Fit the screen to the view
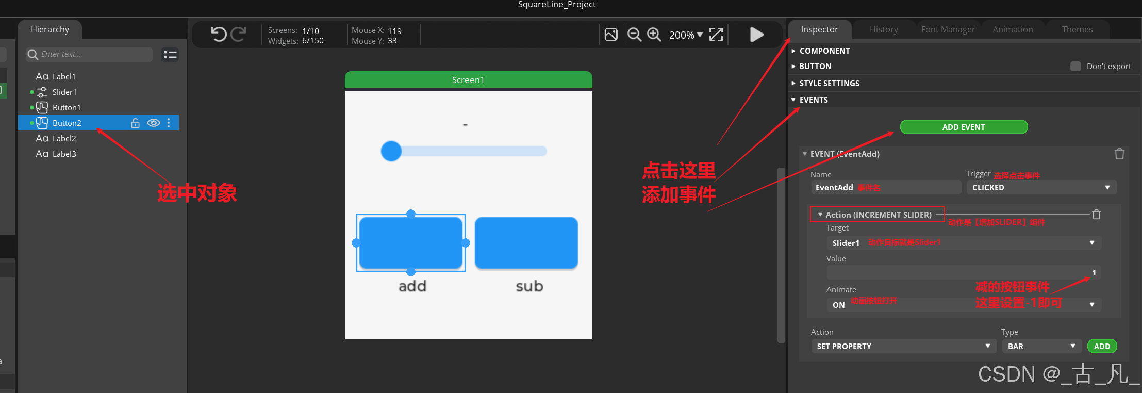Image resolution: width=1142 pixels, height=393 pixels. point(716,35)
